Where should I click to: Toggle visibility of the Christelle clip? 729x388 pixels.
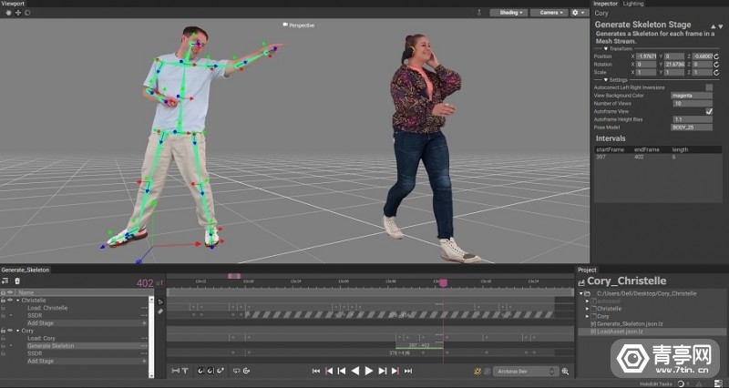pos(10,300)
